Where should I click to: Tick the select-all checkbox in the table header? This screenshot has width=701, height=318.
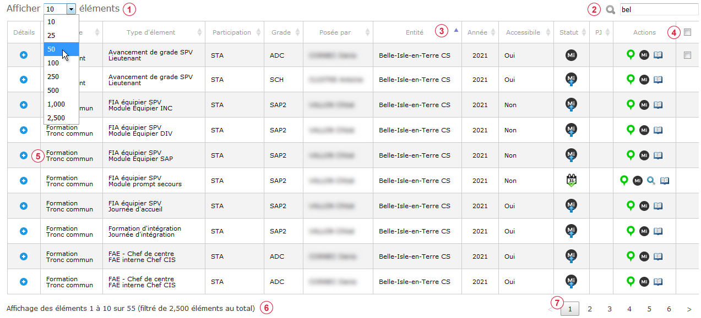(x=687, y=32)
